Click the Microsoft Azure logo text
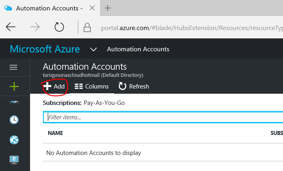 [45, 49]
